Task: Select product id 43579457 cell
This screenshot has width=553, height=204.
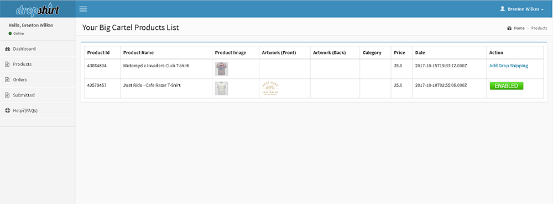Action: point(102,89)
